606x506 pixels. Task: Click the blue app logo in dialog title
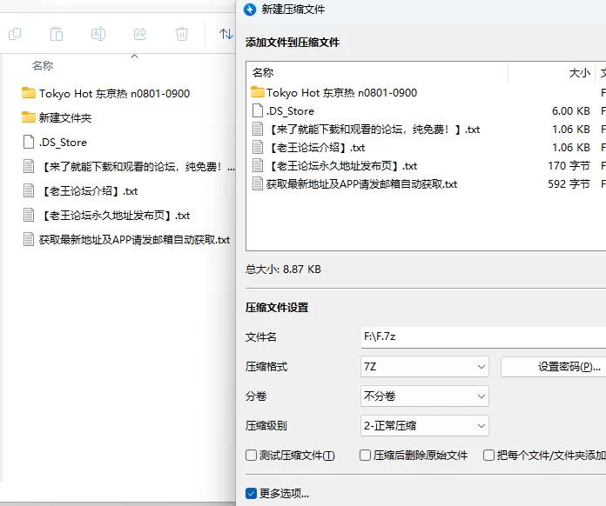[250, 10]
